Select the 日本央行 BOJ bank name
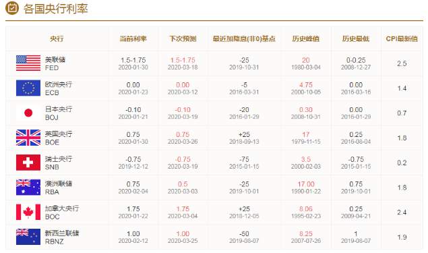The width and height of the screenshot is (428, 253). pyautogui.click(x=59, y=113)
